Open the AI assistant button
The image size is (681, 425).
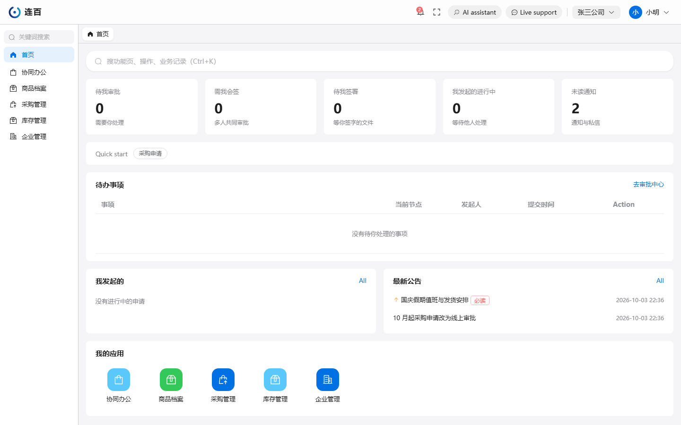tap(475, 12)
